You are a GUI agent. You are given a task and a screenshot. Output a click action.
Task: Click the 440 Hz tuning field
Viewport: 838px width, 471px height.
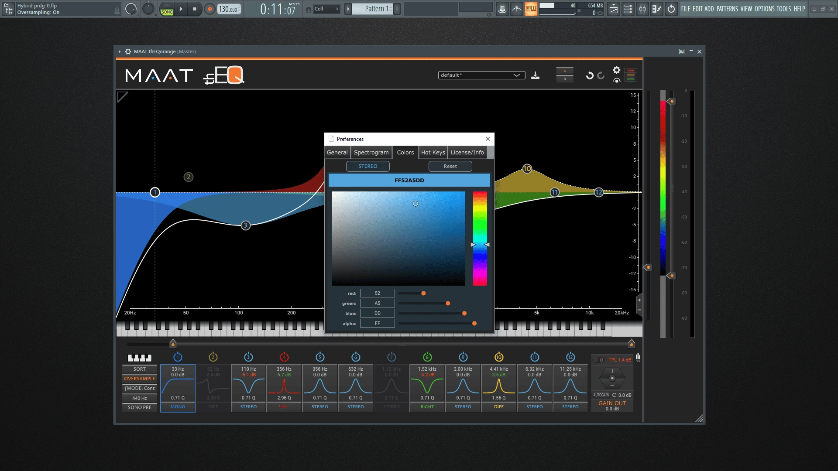(x=140, y=398)
